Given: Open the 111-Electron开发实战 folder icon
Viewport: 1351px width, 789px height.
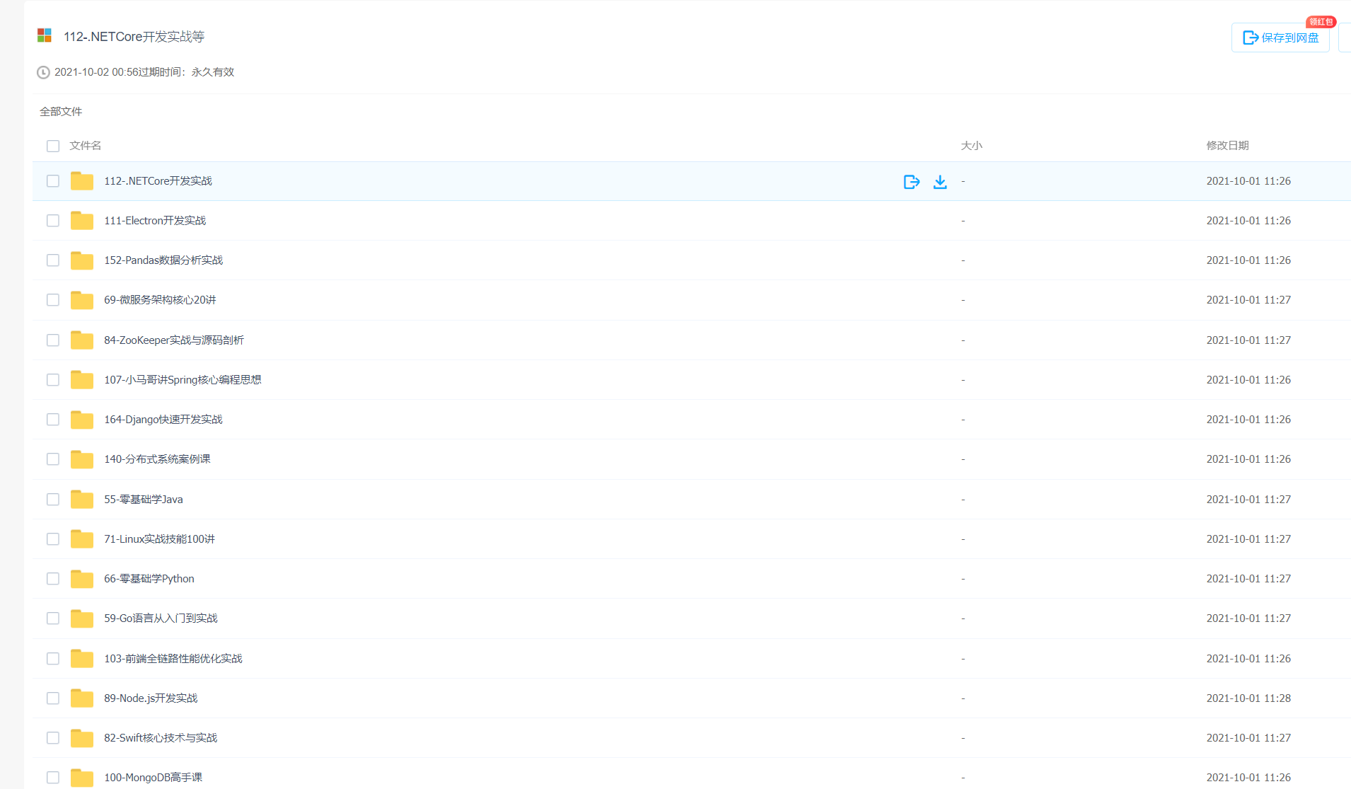Looking at the screenshot, I should pyautogui.click(x=82, y=221).
